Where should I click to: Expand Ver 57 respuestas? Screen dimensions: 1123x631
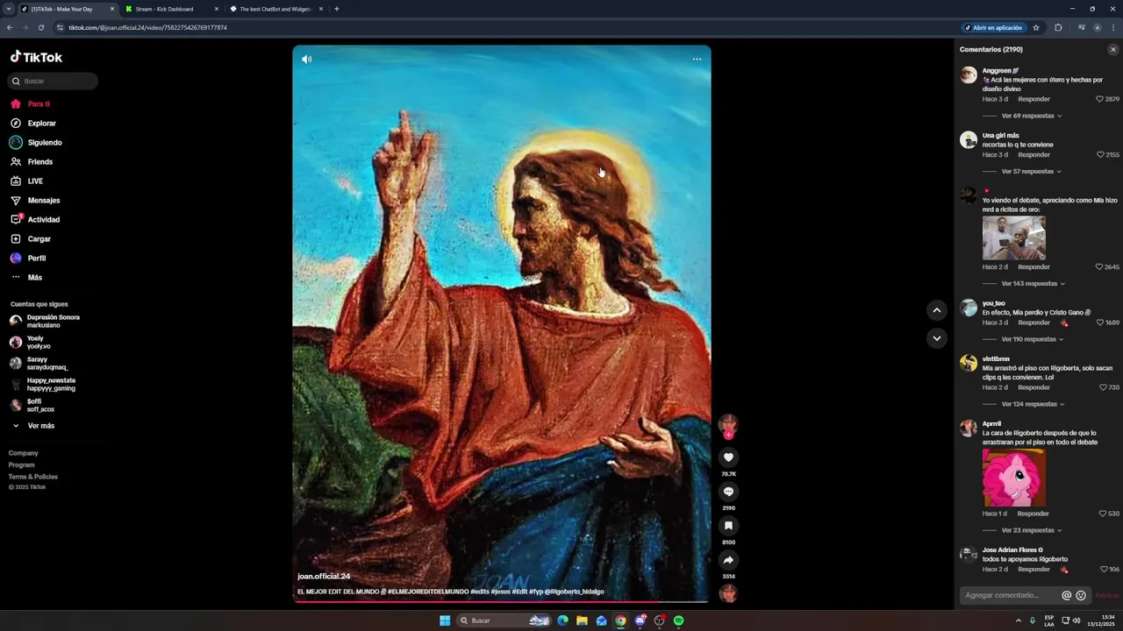1032,172
